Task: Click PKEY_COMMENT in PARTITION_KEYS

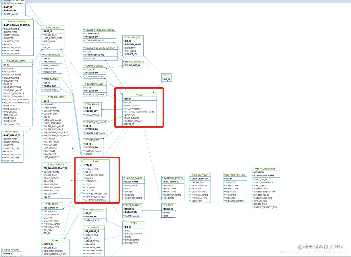Action: pos(52,65)
